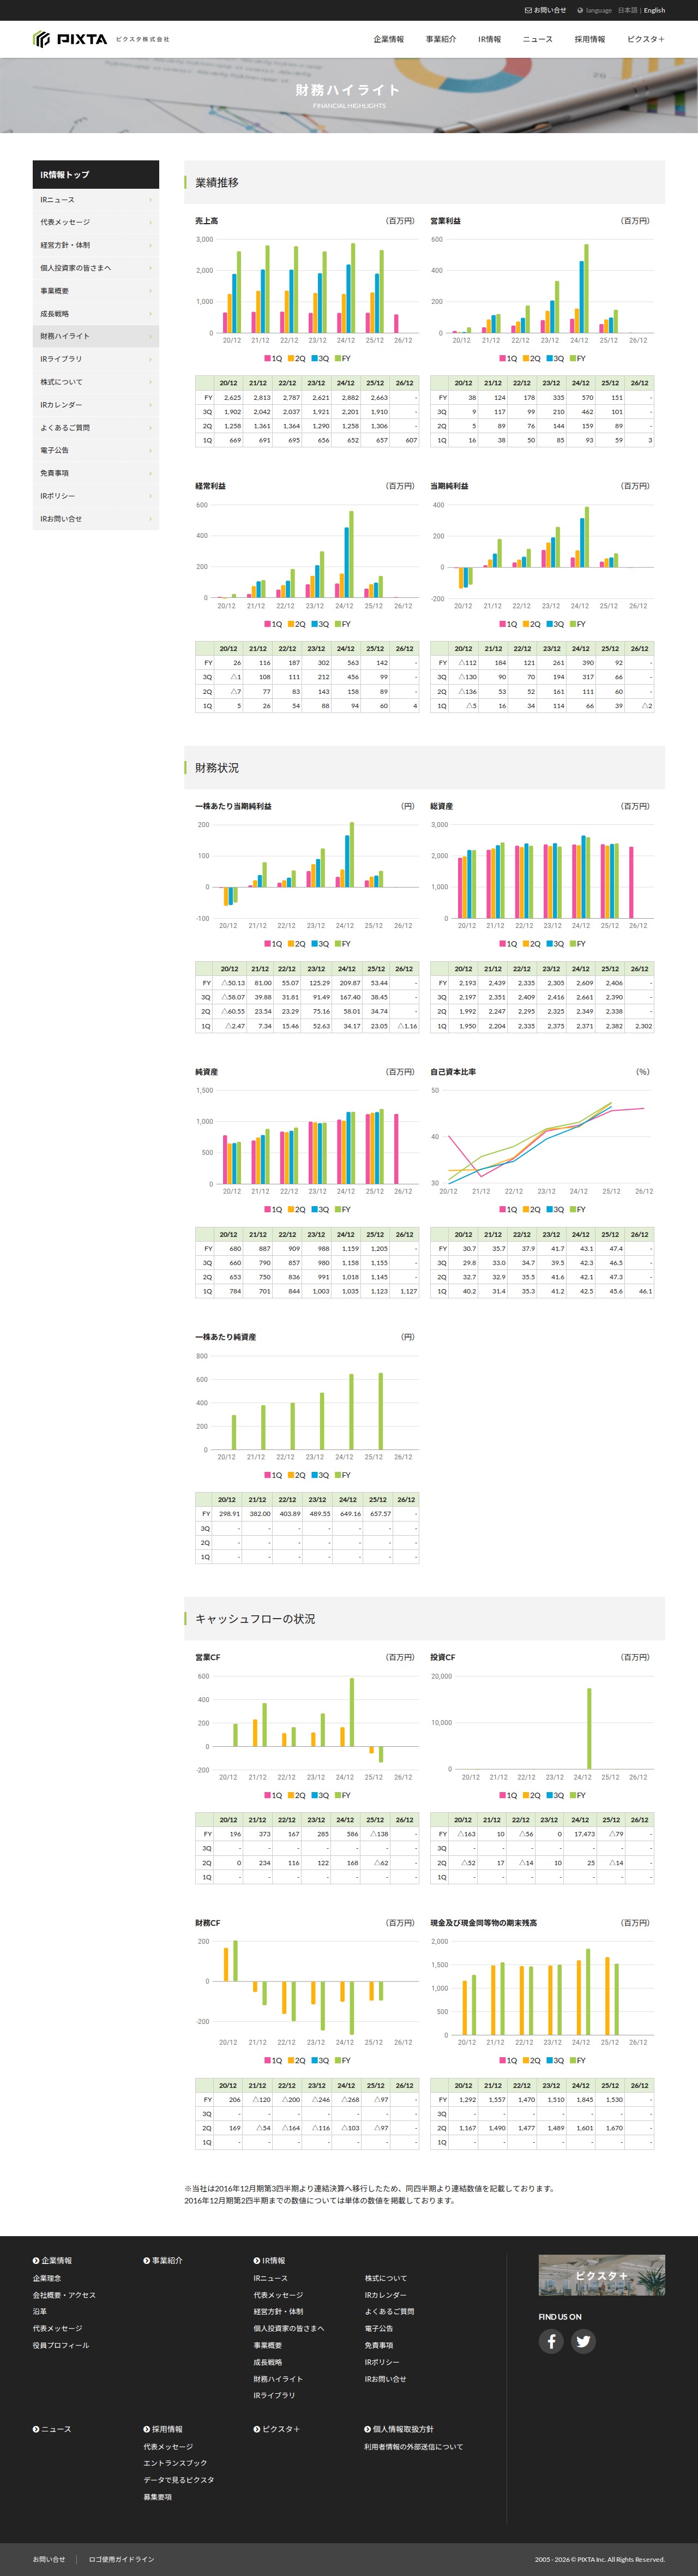Open データで見るピクスタ in the footer
This screenshot has width=698, height=2576.
(179, 2480)
